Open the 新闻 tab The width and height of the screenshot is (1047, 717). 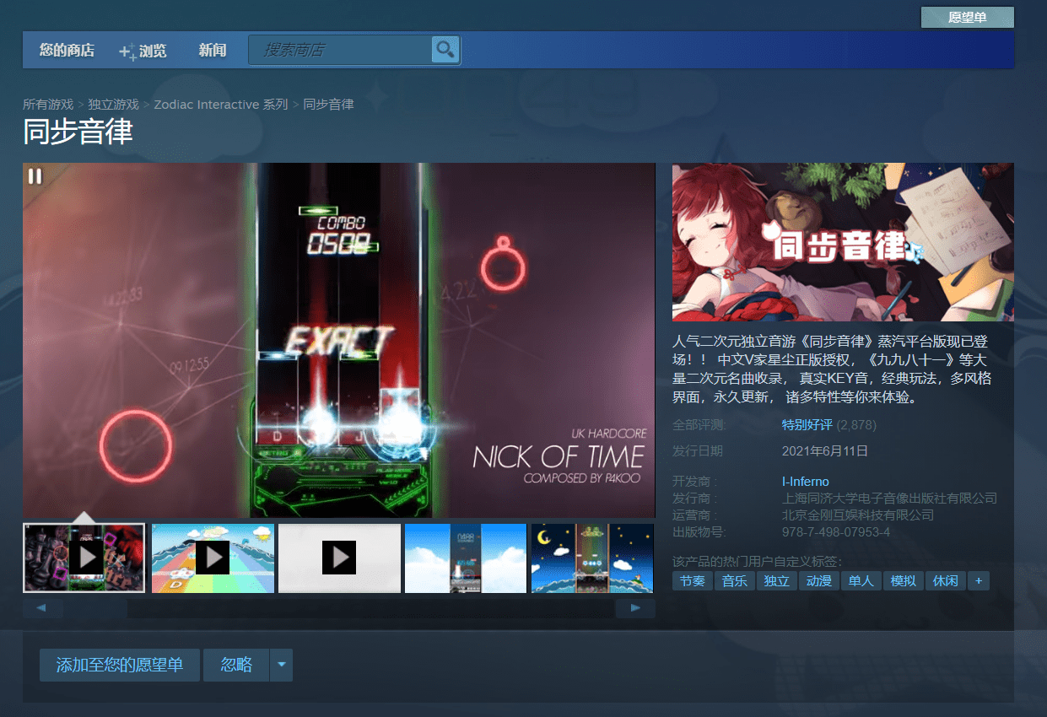[213, 51]
